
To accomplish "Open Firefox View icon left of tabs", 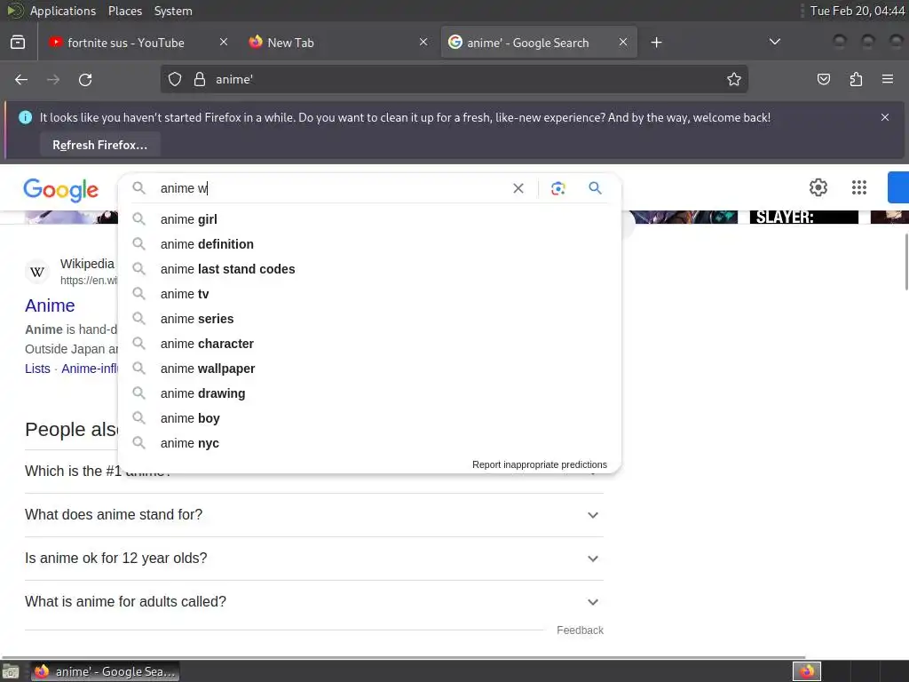I will 18,43.
